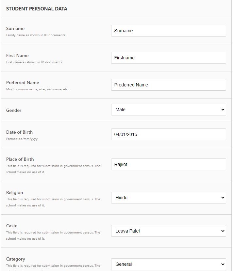This screenshot has width=234, height=271.
Task: Click the Place of Birth field containing Rajkot
Action: tap(169, 164)
